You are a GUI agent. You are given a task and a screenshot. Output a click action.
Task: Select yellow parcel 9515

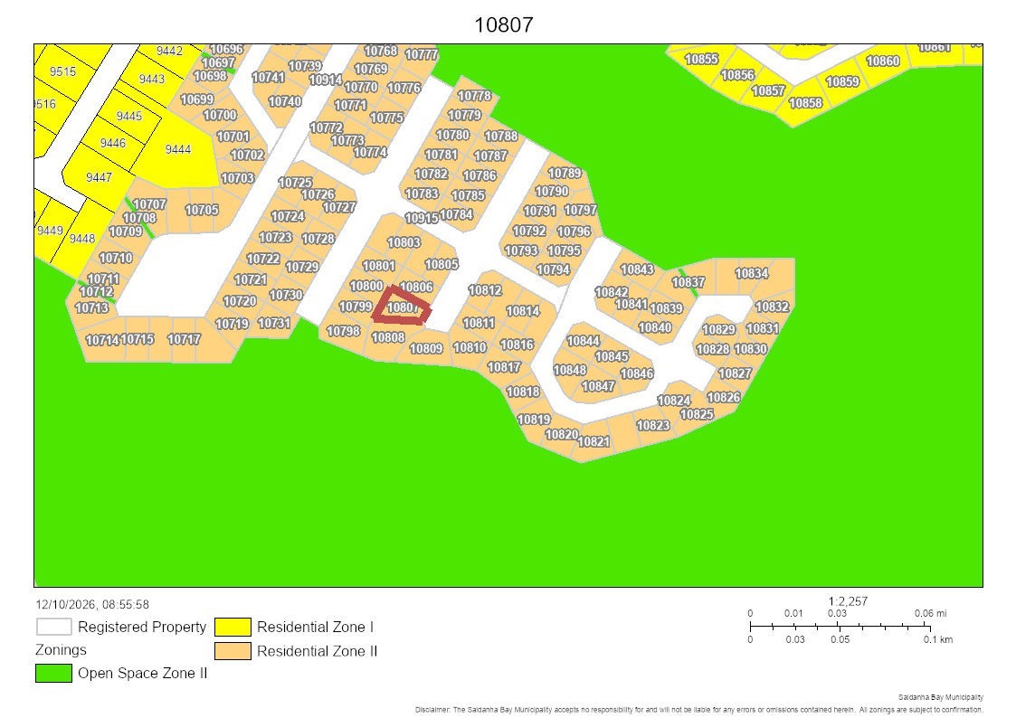point(62,71)
